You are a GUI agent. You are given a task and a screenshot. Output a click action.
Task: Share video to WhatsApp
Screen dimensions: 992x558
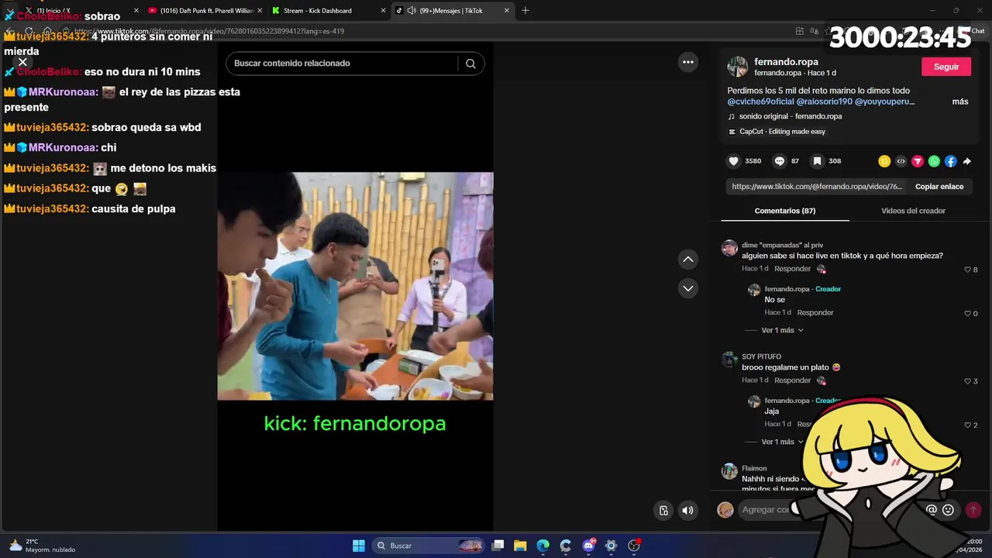click(934, 161)
